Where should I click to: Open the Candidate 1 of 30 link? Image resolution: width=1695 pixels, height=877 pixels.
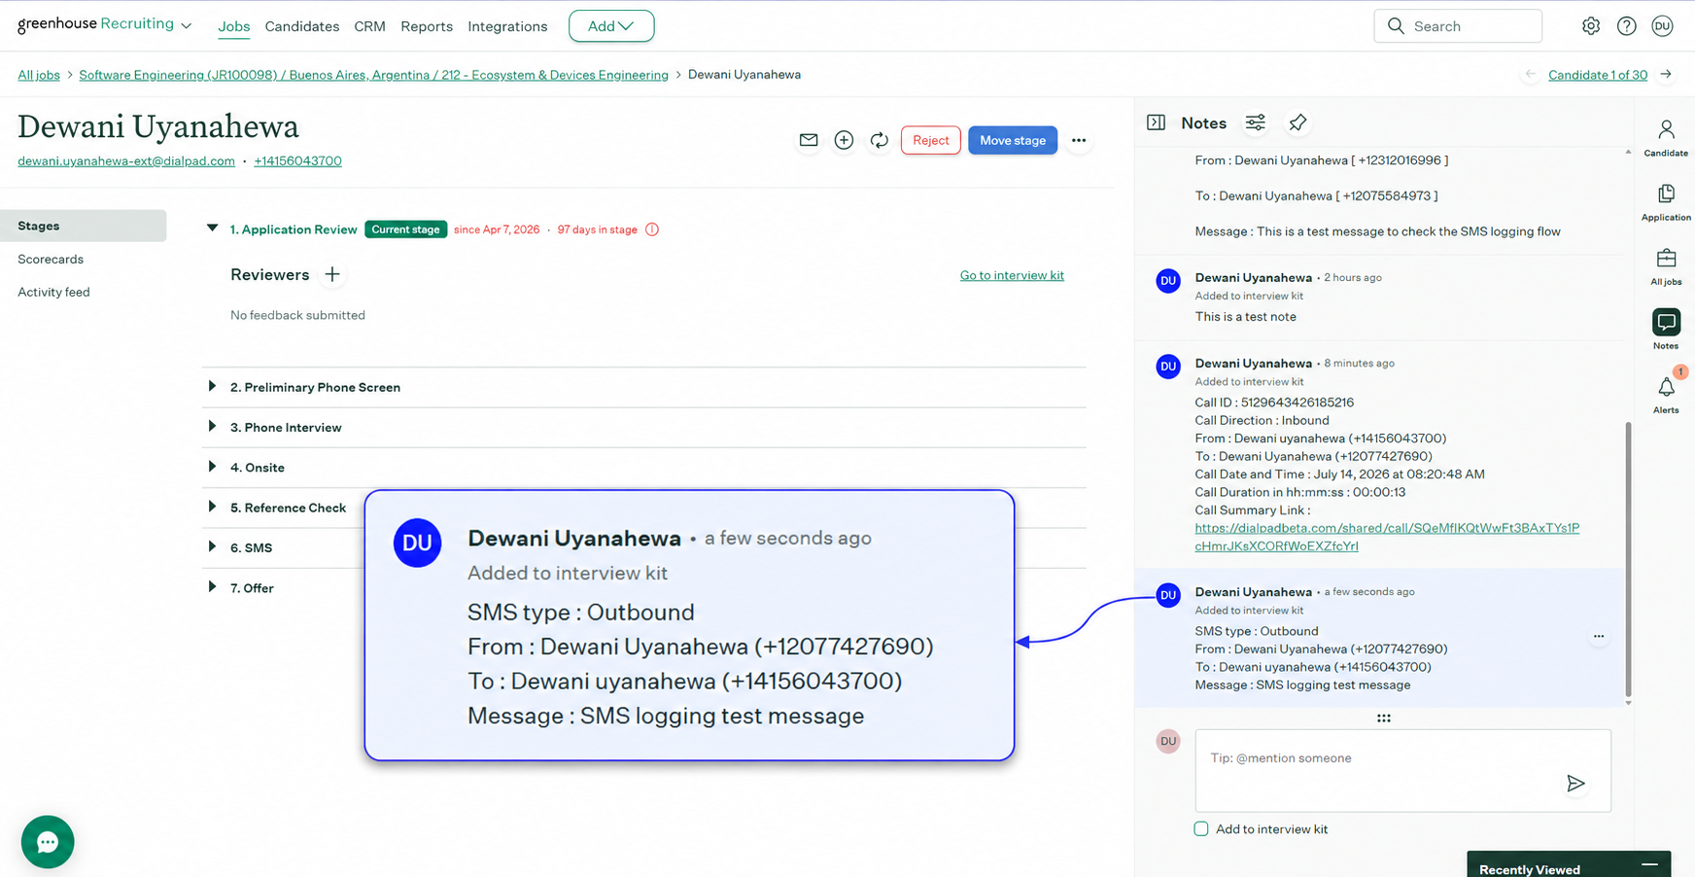(x=1598, y=75)
